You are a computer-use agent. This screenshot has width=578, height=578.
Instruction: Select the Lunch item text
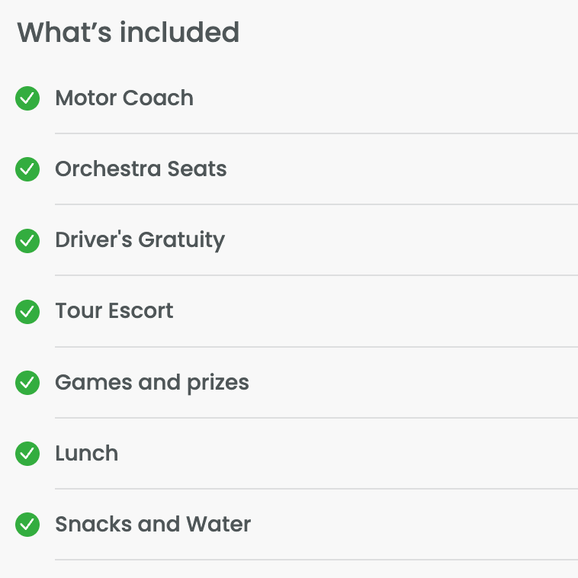(87, 454)
